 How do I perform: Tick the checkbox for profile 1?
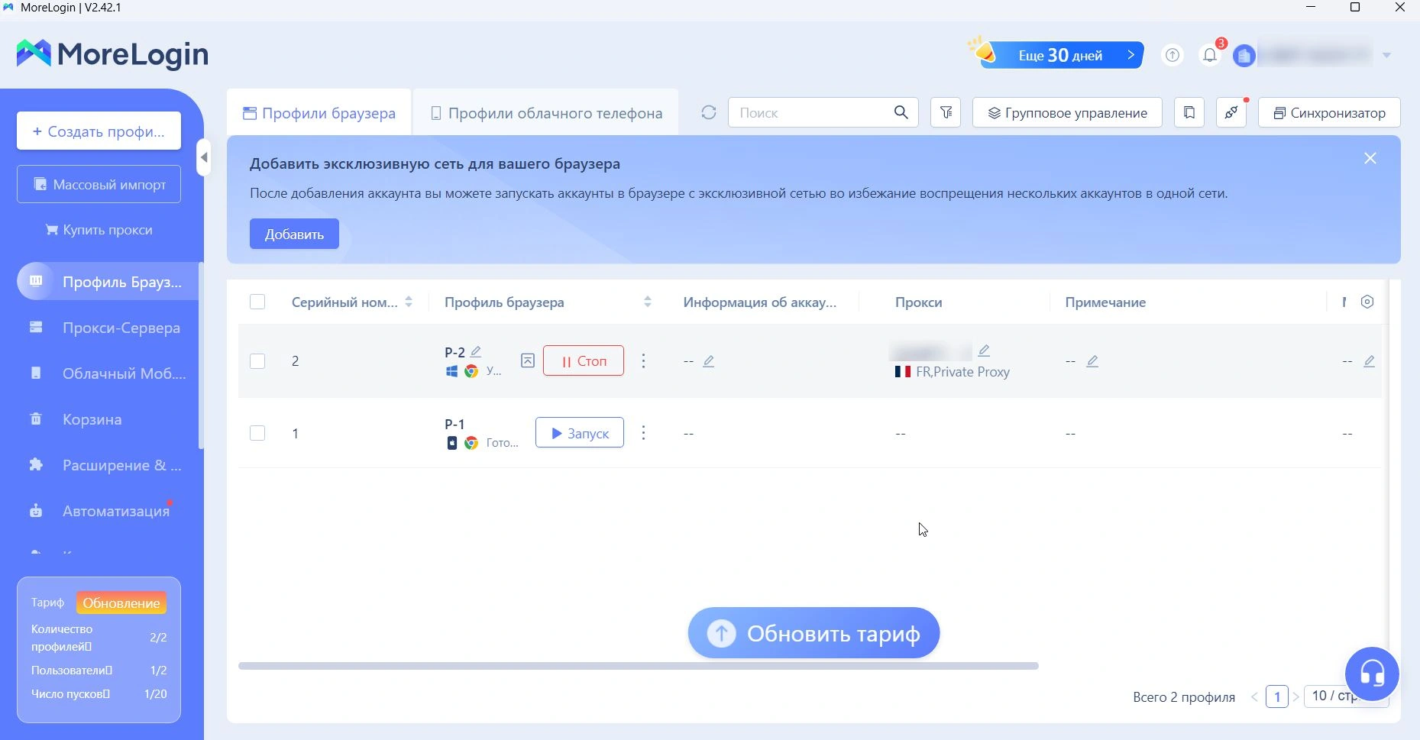click(257, 433)
